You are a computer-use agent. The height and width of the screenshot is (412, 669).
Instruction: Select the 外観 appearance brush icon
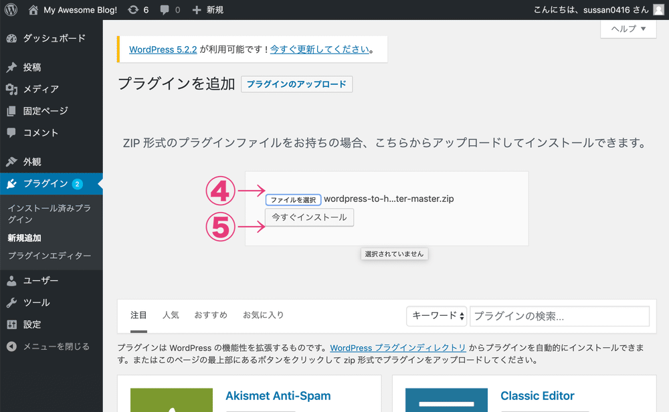[13, 161]
